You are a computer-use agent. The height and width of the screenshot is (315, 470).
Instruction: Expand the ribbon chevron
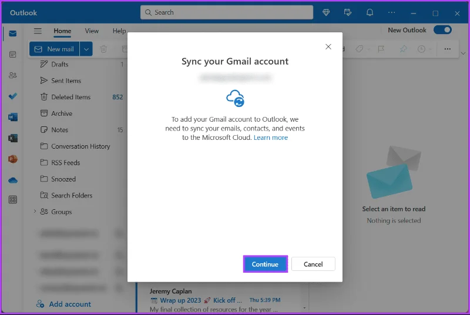463,53
